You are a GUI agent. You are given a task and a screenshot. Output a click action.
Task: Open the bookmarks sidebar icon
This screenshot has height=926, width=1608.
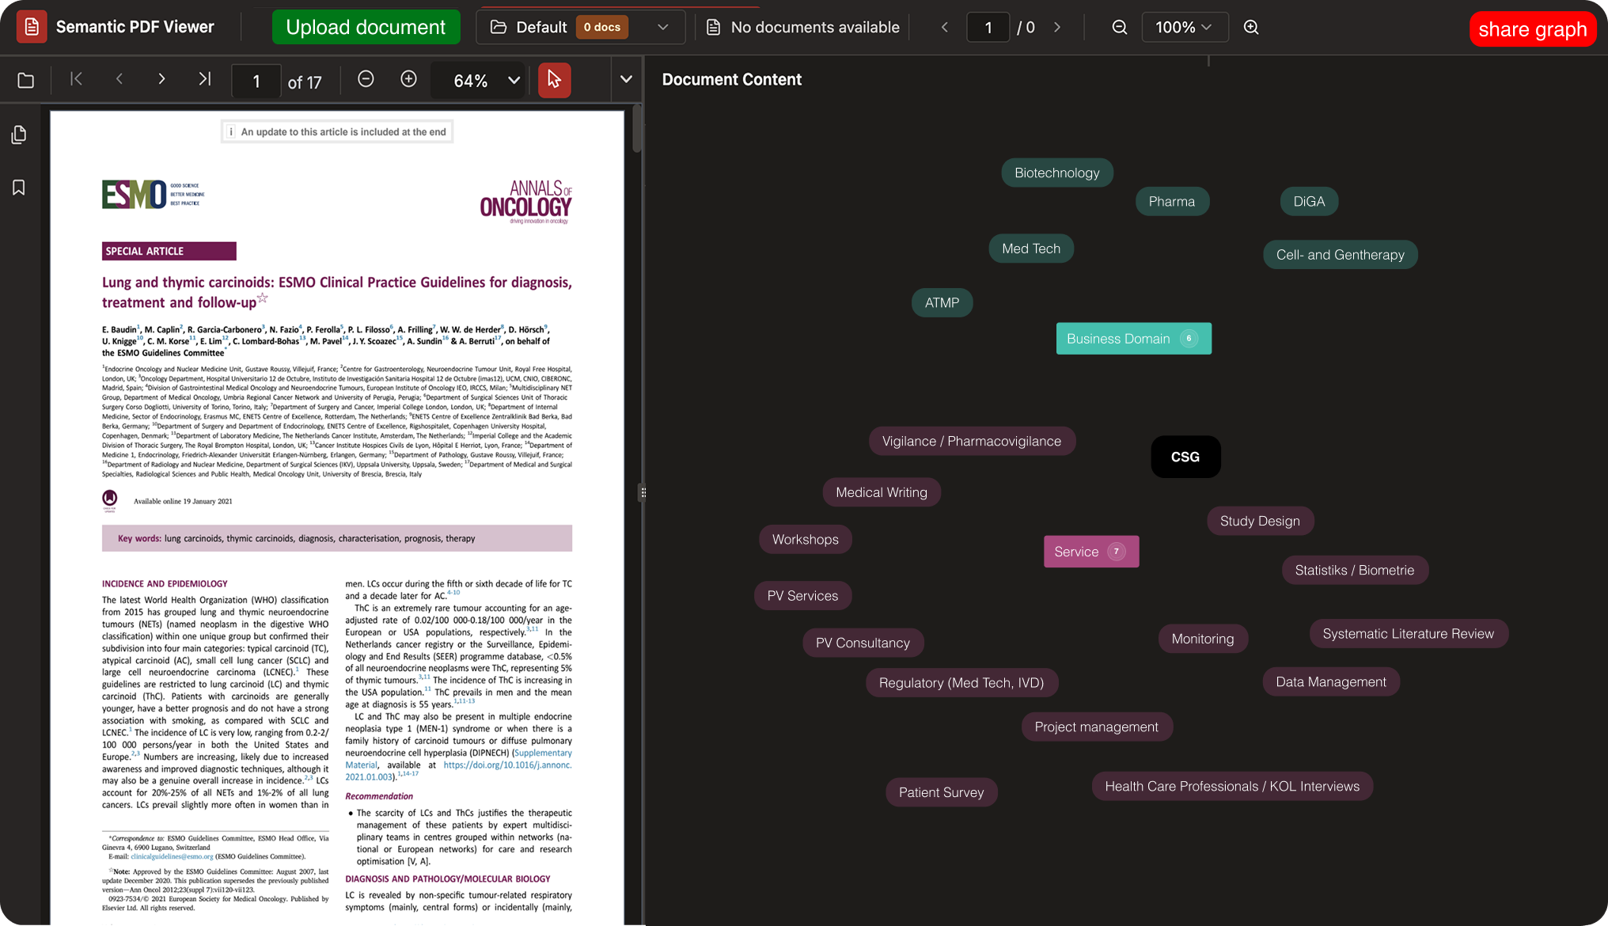click(x=19, y=188)
